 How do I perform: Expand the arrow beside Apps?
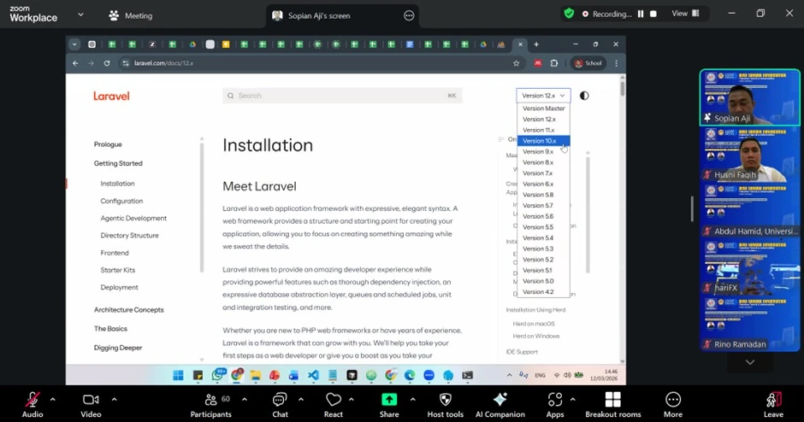(573, 400)
